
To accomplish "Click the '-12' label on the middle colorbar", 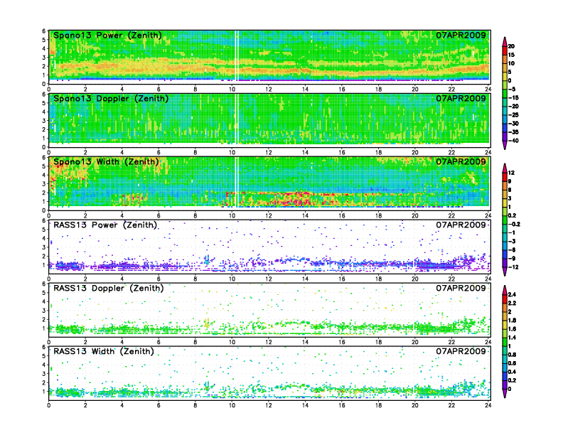I will pos(513,267).
